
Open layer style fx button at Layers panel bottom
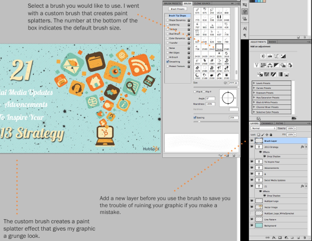(x=274, y=237)
